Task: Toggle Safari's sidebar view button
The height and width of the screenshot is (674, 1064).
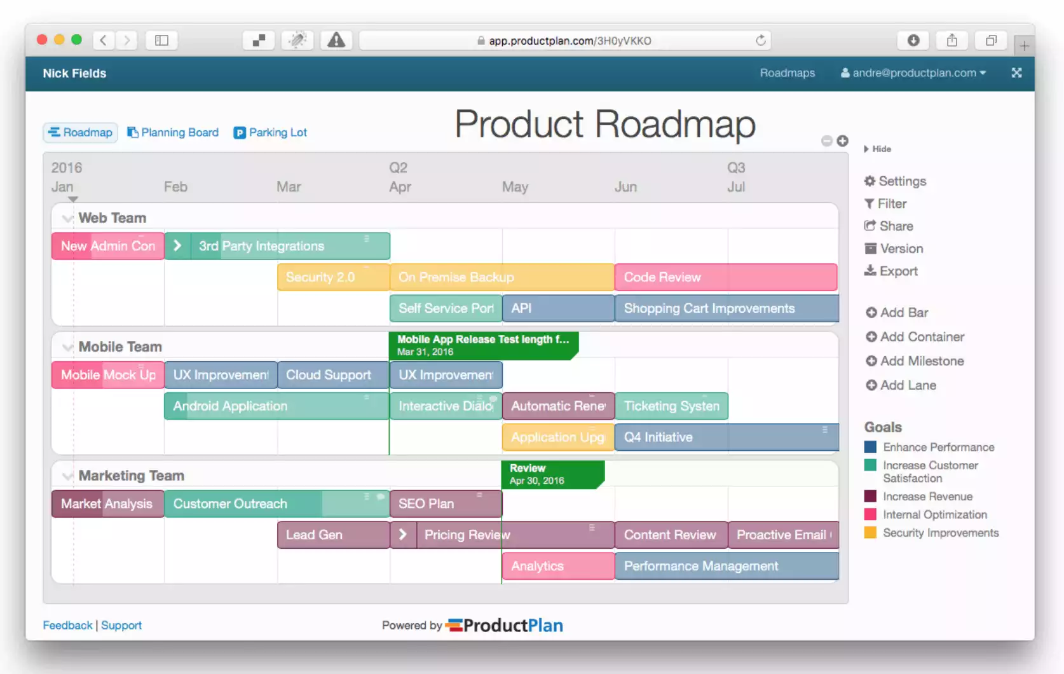Action: pos(161,41)
